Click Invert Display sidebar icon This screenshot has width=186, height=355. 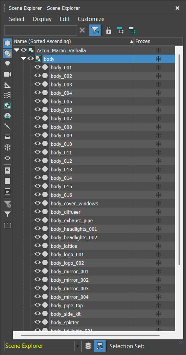[x=8, y=192]
